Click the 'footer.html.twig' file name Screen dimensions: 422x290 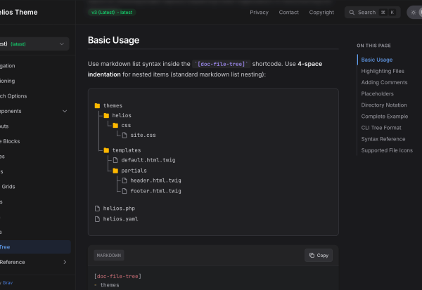(x=155, y=191)
